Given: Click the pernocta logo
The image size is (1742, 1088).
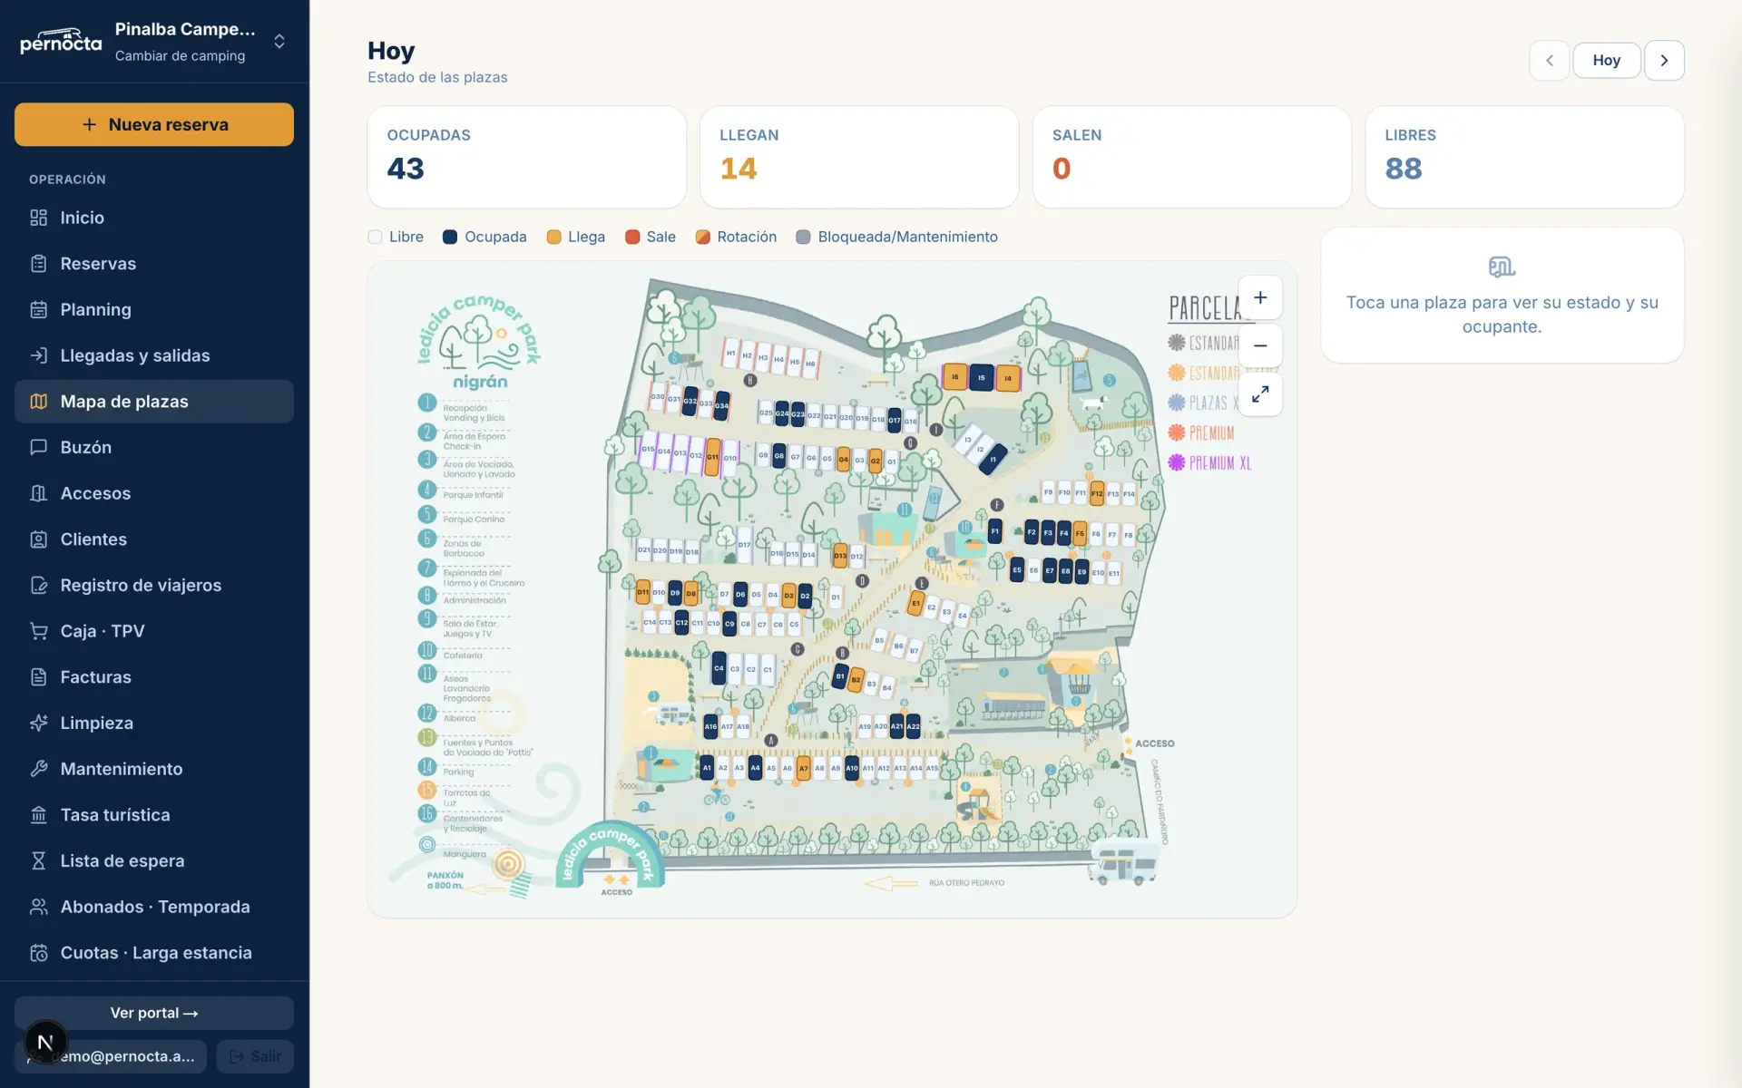Looking at the screenshot, I should pos(61,41).
